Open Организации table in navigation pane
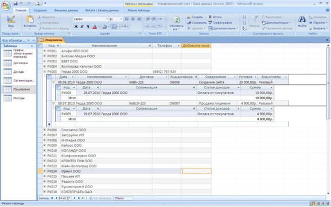This screenshot has height=207, width=331. pos(18,81)
